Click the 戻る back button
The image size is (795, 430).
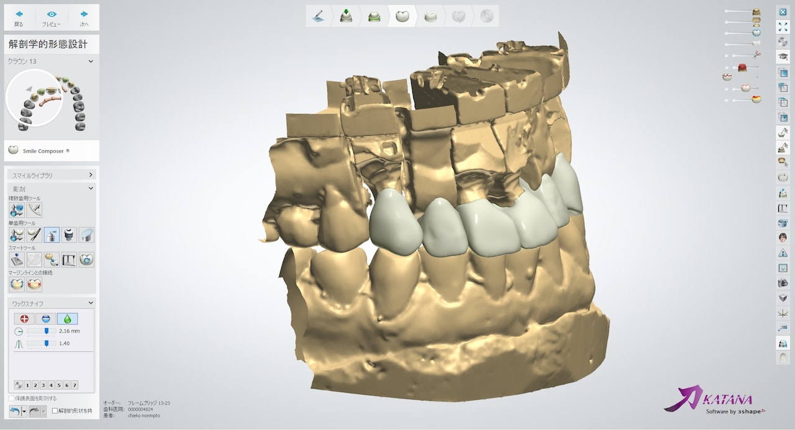point(19,18)
